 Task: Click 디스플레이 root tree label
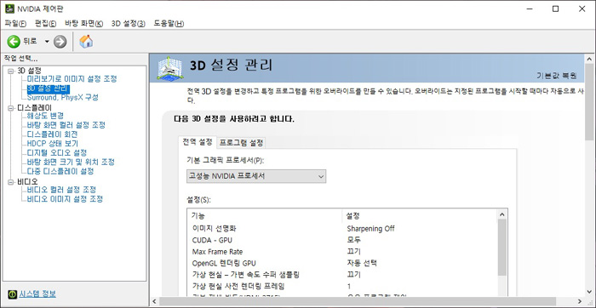[34, 108]
